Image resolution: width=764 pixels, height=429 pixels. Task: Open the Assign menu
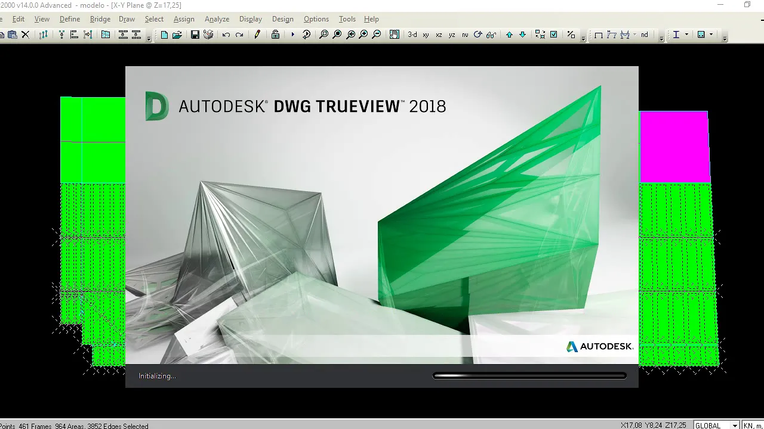(184, 19)
